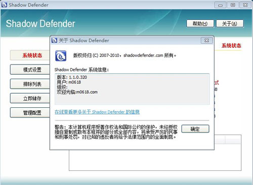The image size is (253, 185).
Task: Click the copyright 2007-2010 shadowdefender.com text
Action: click(x=124, y=55)
